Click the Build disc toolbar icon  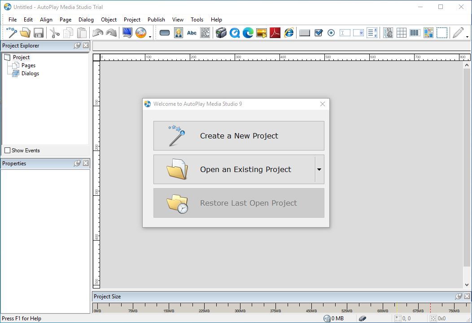pyautogui.click(x=140, y=32)
